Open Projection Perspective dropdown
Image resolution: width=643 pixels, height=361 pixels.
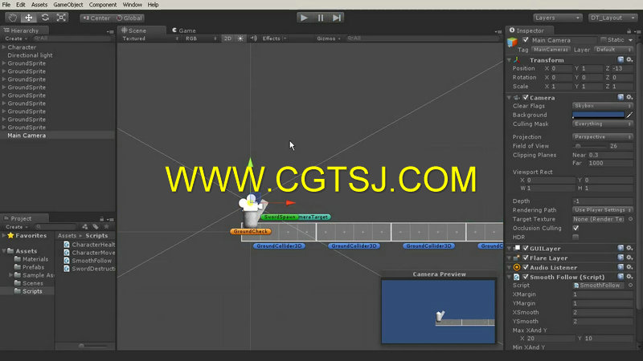coord(602,137)
